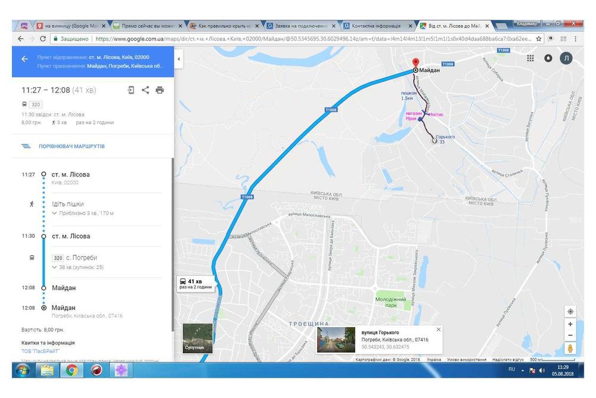Click the Владимир profile button in title bar
Screen dimensions: 596x398
(x=526, y=24)
